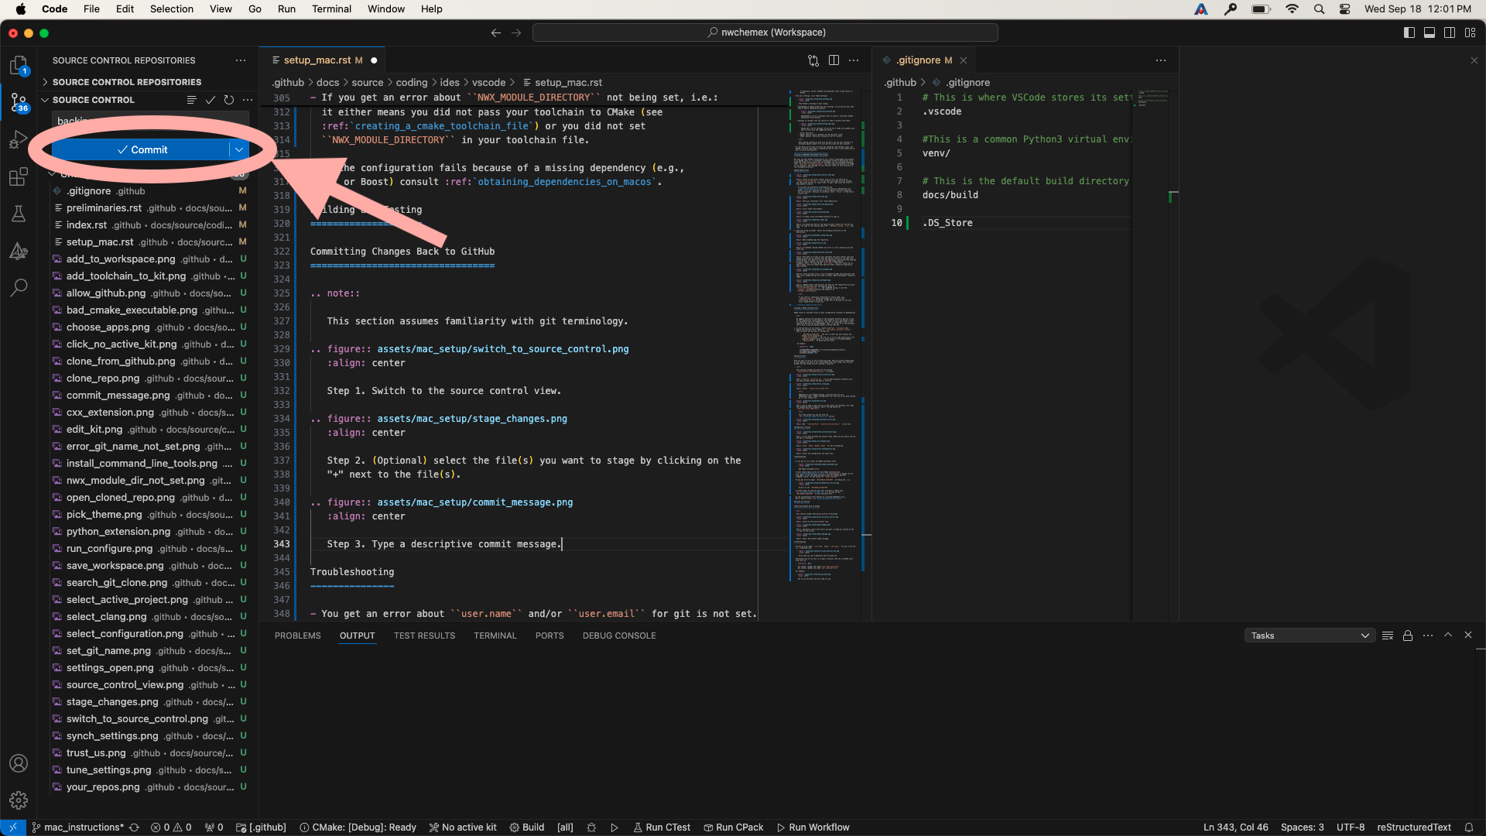Click the Commit button
The image size is (1486, 836).
[x=142, y=149]
